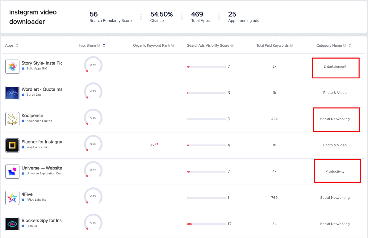Sort table by Category Name arrows

[350, 45]
